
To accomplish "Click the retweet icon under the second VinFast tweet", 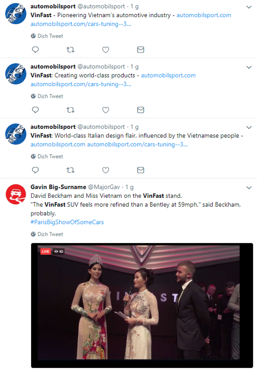I will click(x=70, y=110).
